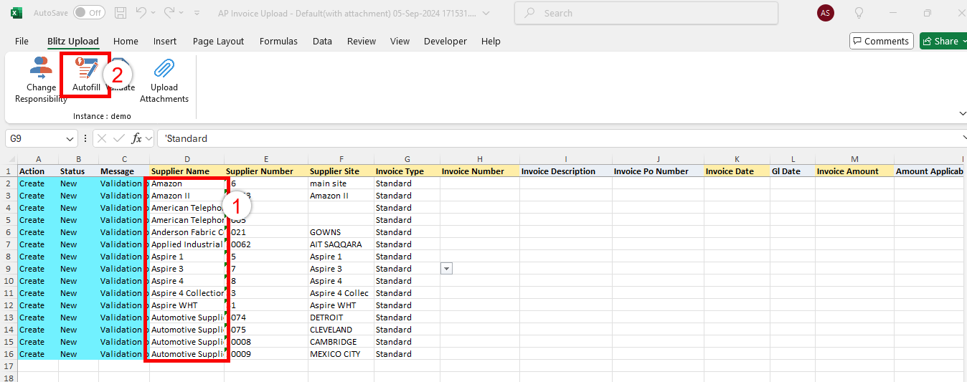Click the AIT SAQQARA site cell
Screen dimensions: 967x382
pos(341,244)
